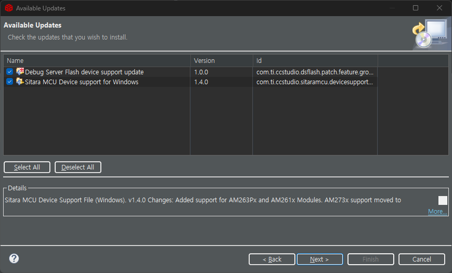Select Debug Server Flash device support update row
This screenshot has width=452, height=273.
tap(226, 72)
